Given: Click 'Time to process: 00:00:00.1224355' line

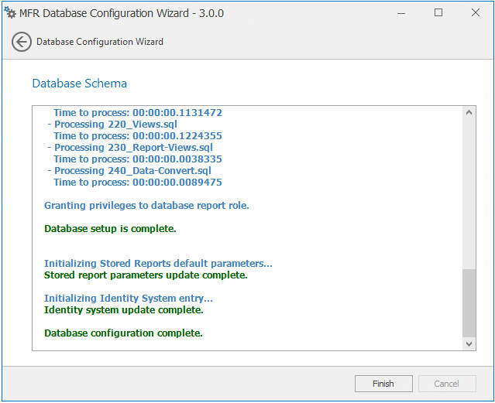Looking at the screenshot, I should click(x=138, y=136).
